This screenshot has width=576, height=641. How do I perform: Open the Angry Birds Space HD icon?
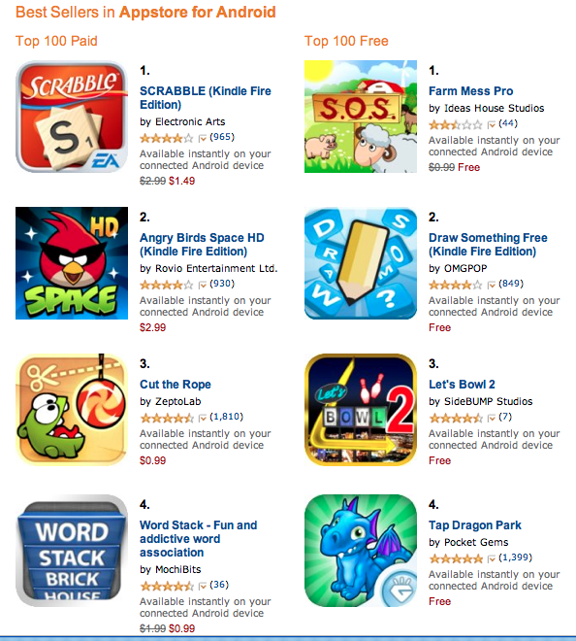click(72, 263)
